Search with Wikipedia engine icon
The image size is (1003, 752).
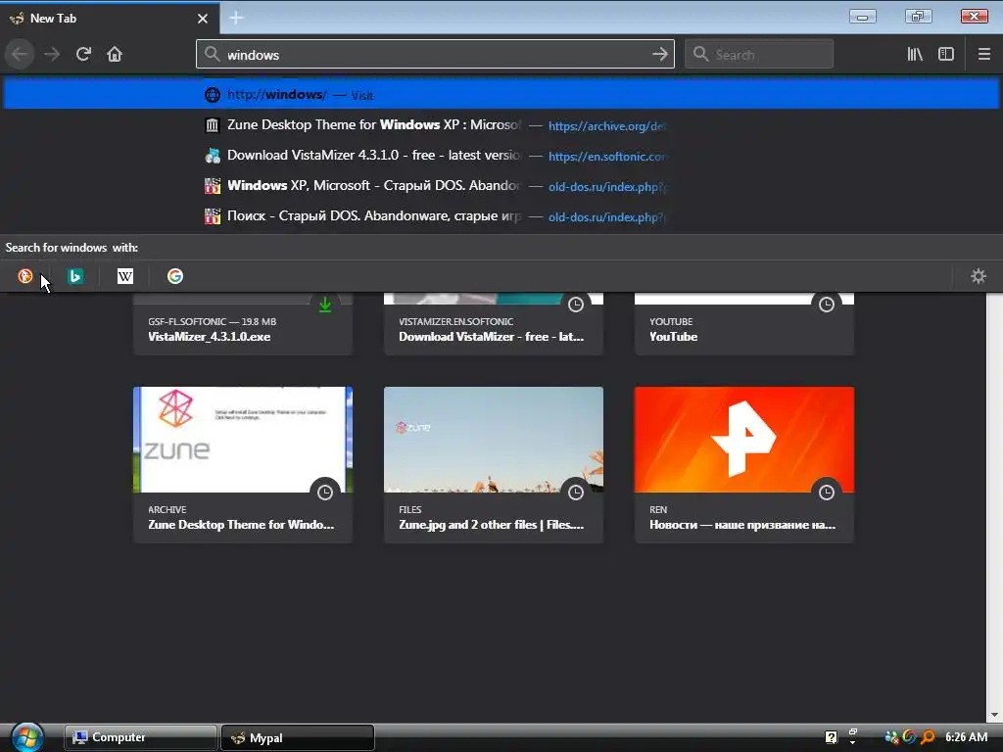tap(125, 275)
